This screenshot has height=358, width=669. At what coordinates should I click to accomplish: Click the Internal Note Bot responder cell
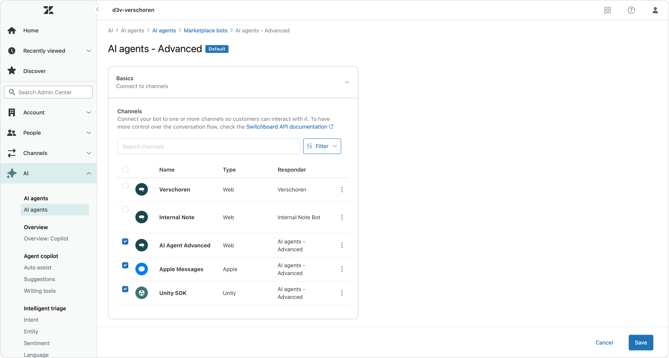[299, 217]
